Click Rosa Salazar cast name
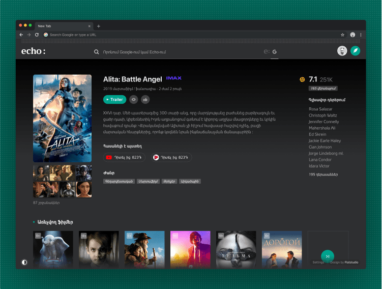The image size is (382, 289). pos(321,109)
